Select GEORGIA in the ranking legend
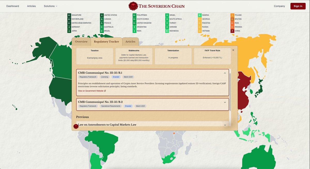 click(206, 19)
